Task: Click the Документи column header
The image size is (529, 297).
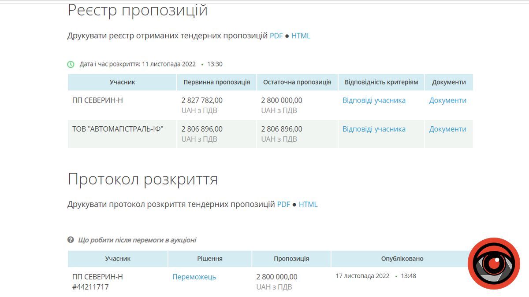Action: 448,82
